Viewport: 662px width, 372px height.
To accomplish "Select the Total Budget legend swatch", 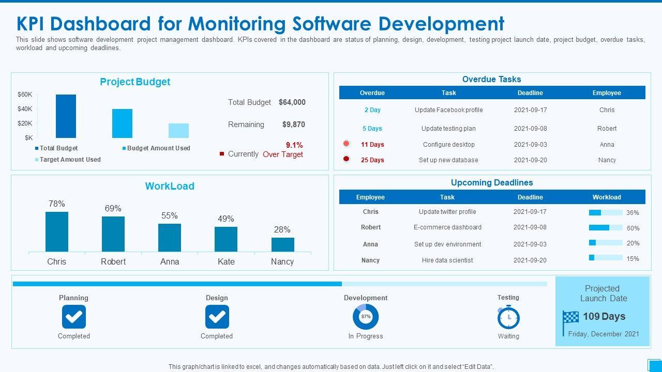I will tap(37, 148).
